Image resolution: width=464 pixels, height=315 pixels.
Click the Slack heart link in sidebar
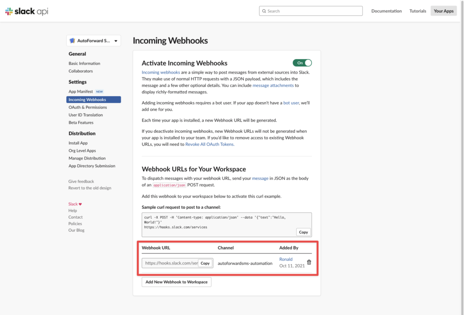coord(75,204)
